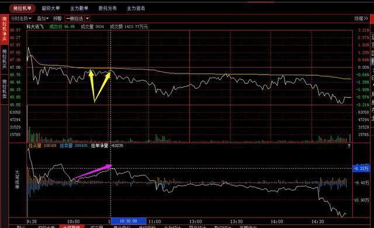Click the 13:00 time axis label

pos(196,222)
